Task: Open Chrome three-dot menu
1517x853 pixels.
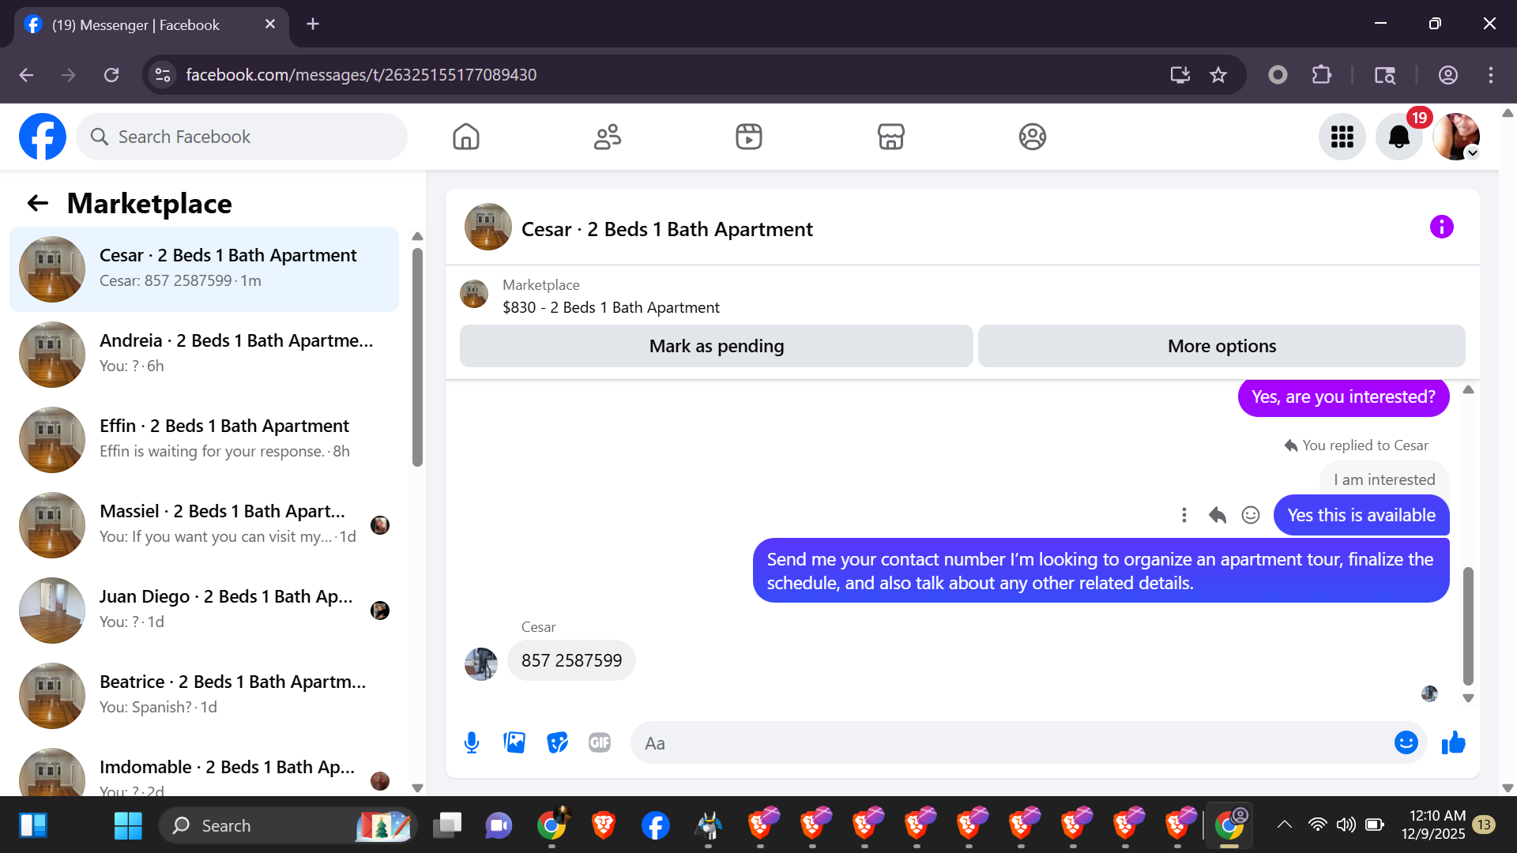Action: 1491,75
